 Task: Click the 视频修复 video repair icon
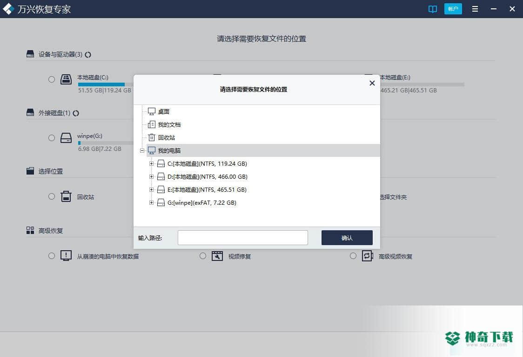coord(217,256)
